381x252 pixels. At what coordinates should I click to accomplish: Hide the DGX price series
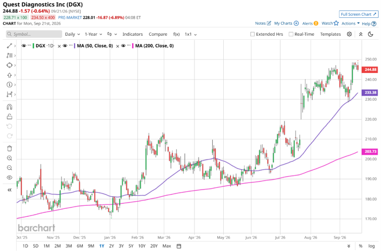coord(24,46)
